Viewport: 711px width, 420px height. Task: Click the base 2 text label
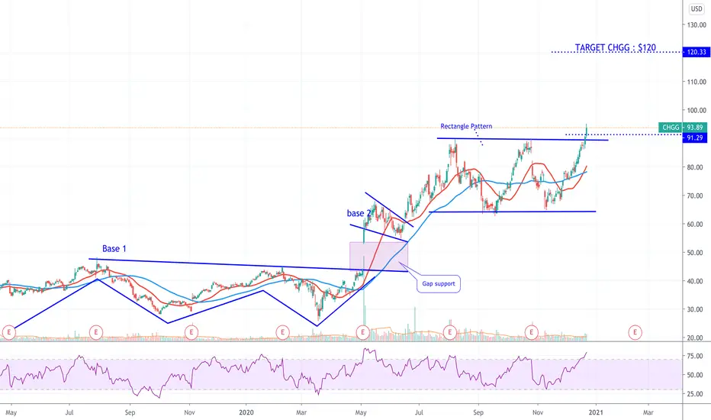[x=359, y=213]
